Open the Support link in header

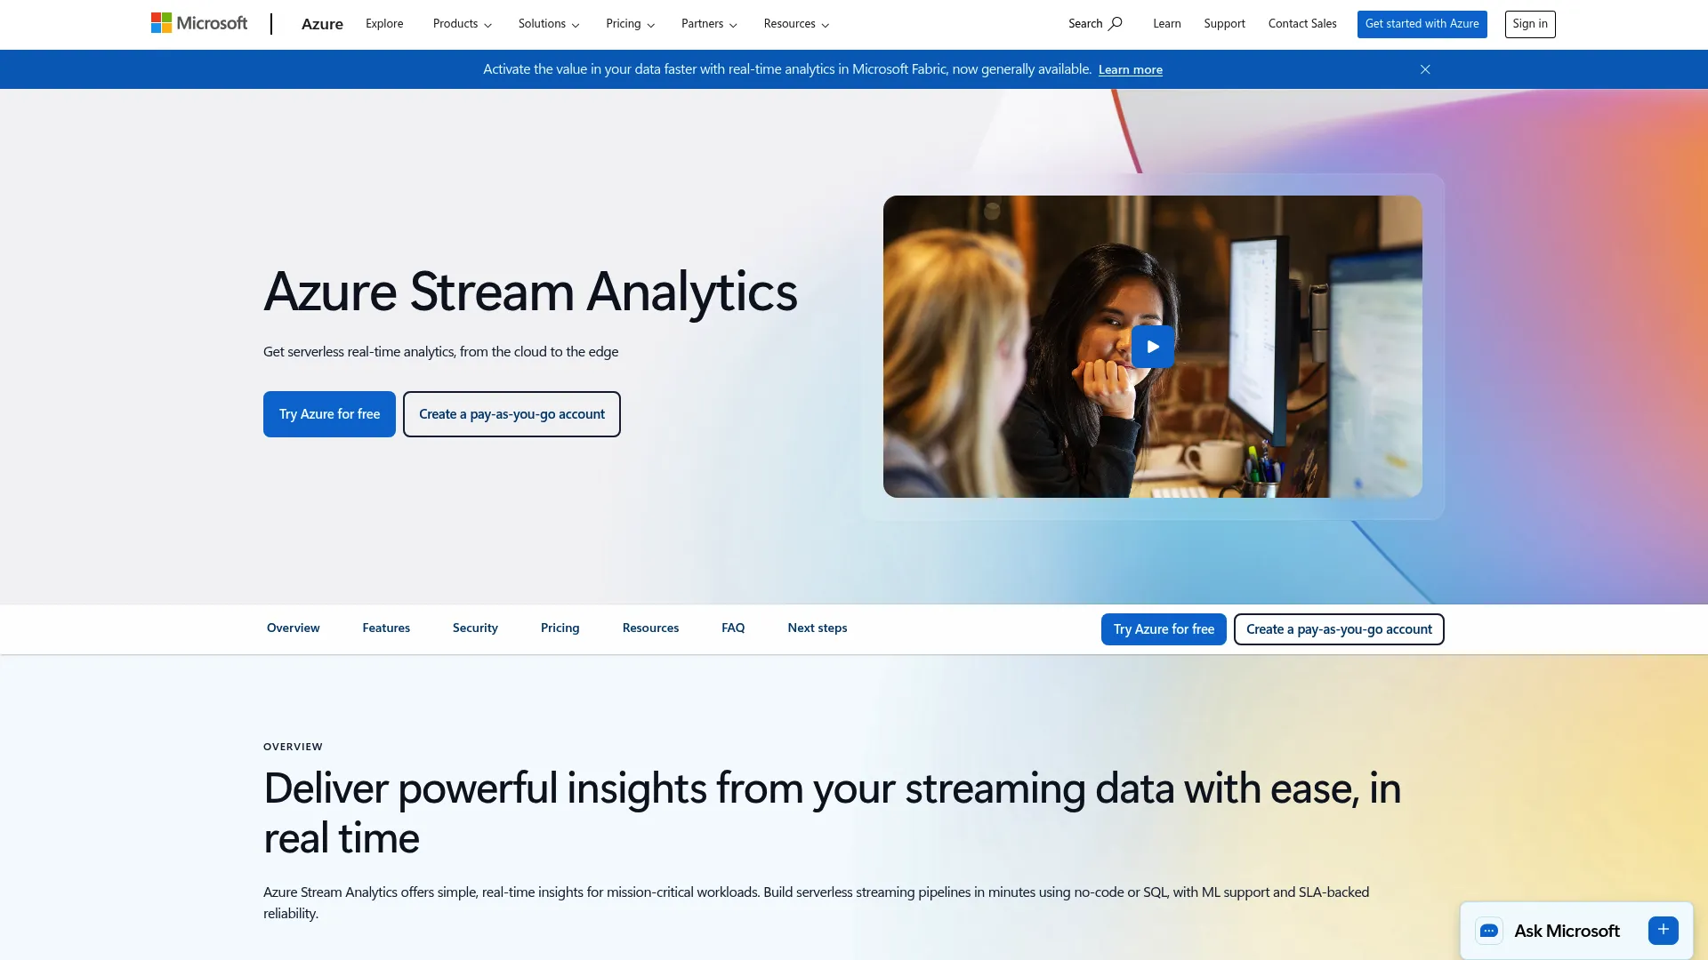(1224, 24)
